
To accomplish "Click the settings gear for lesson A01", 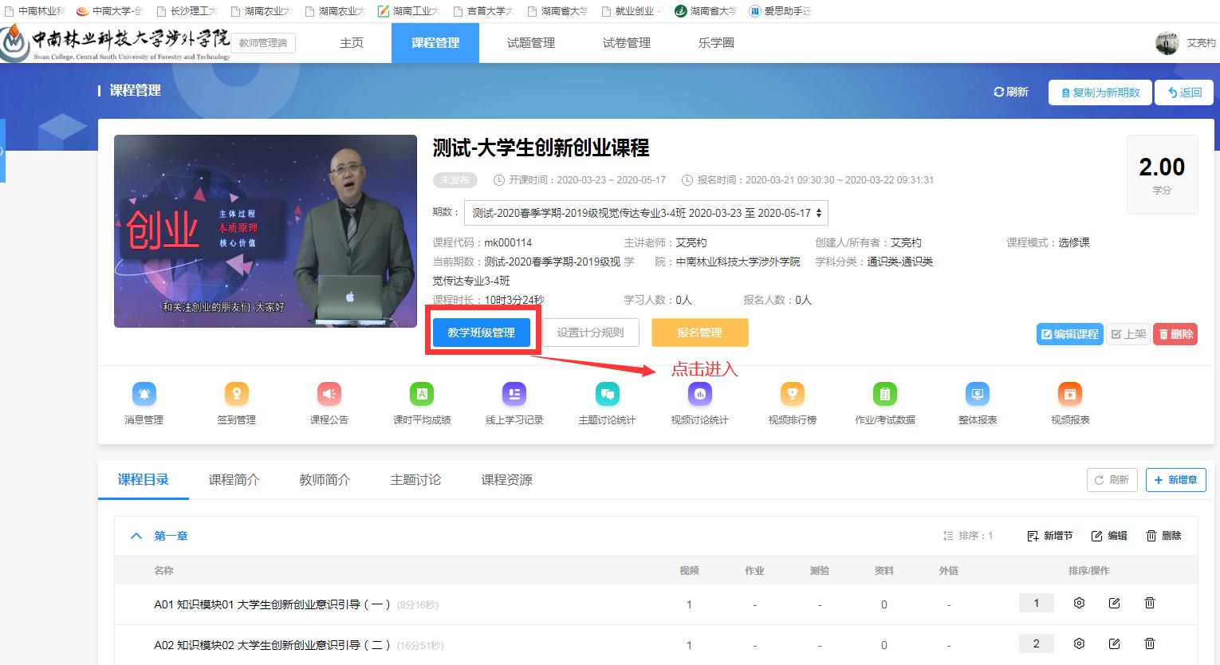I will (x=1079, y=604).
